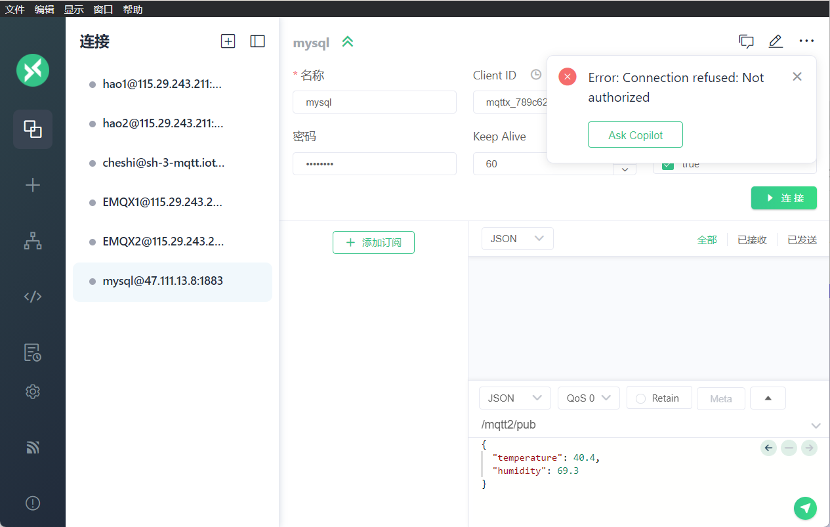Open the new connection plus icon in sidebar

[x=33, y=185]
